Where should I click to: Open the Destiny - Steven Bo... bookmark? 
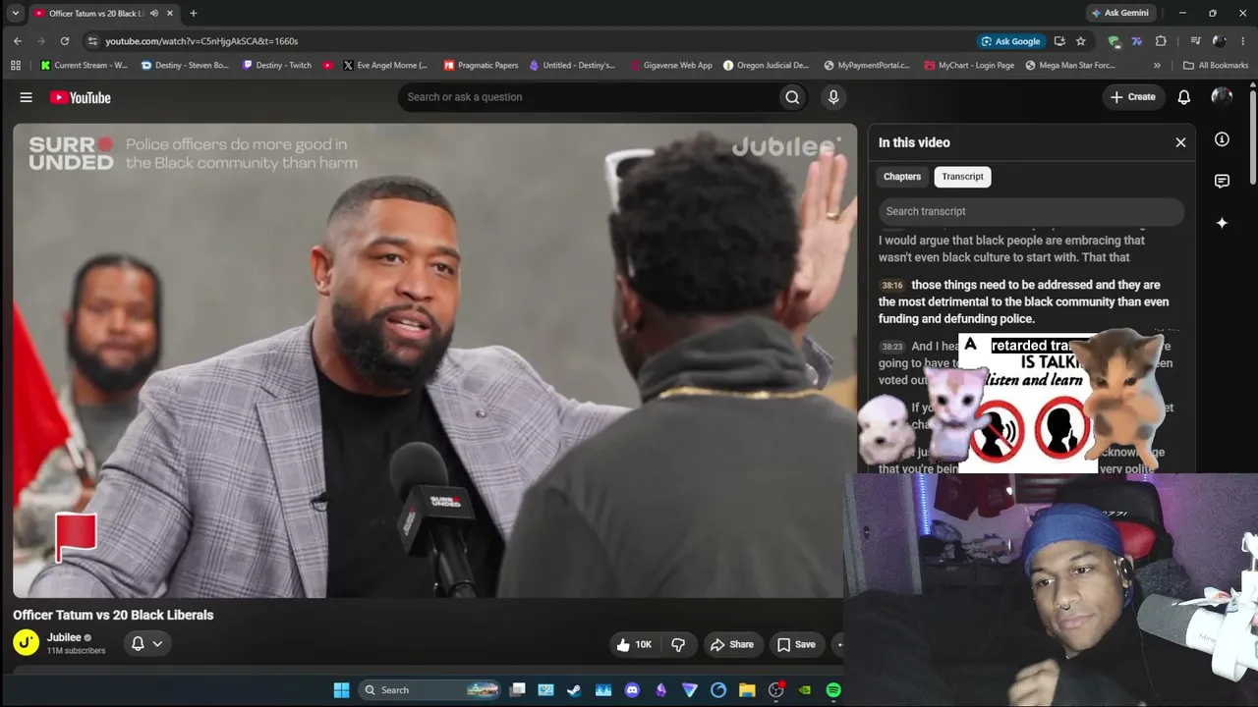(x=185, y=66)
